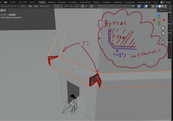Switch to the Shading workspace tab

96,2
